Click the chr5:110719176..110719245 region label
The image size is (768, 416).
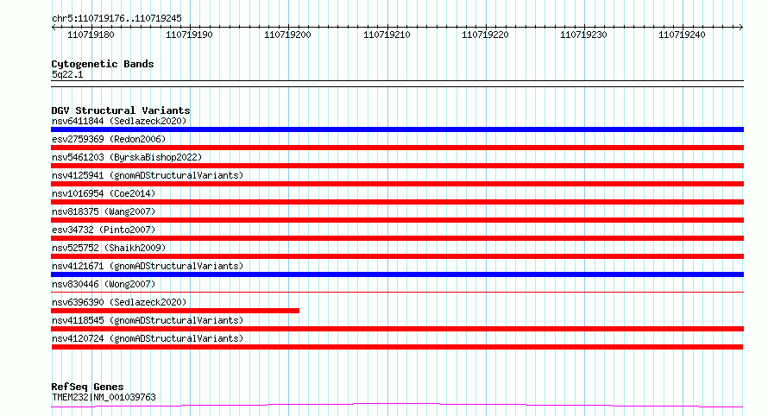pyautogui.click(x=116, y=19)
